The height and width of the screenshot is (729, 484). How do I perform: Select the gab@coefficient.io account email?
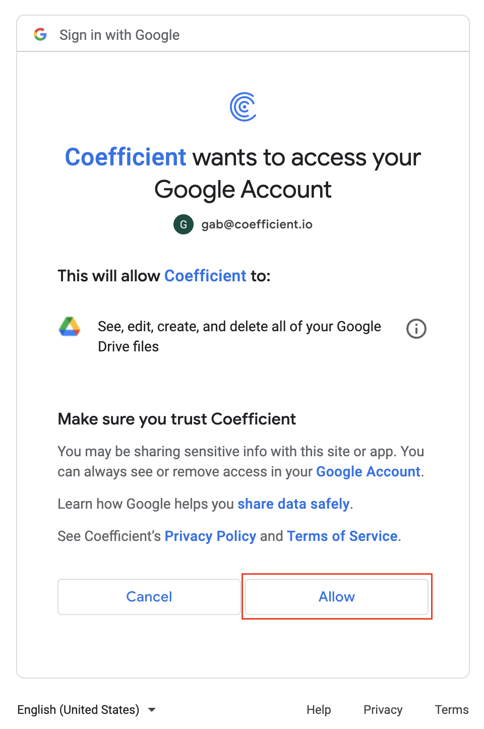click(x=257, y=224)
